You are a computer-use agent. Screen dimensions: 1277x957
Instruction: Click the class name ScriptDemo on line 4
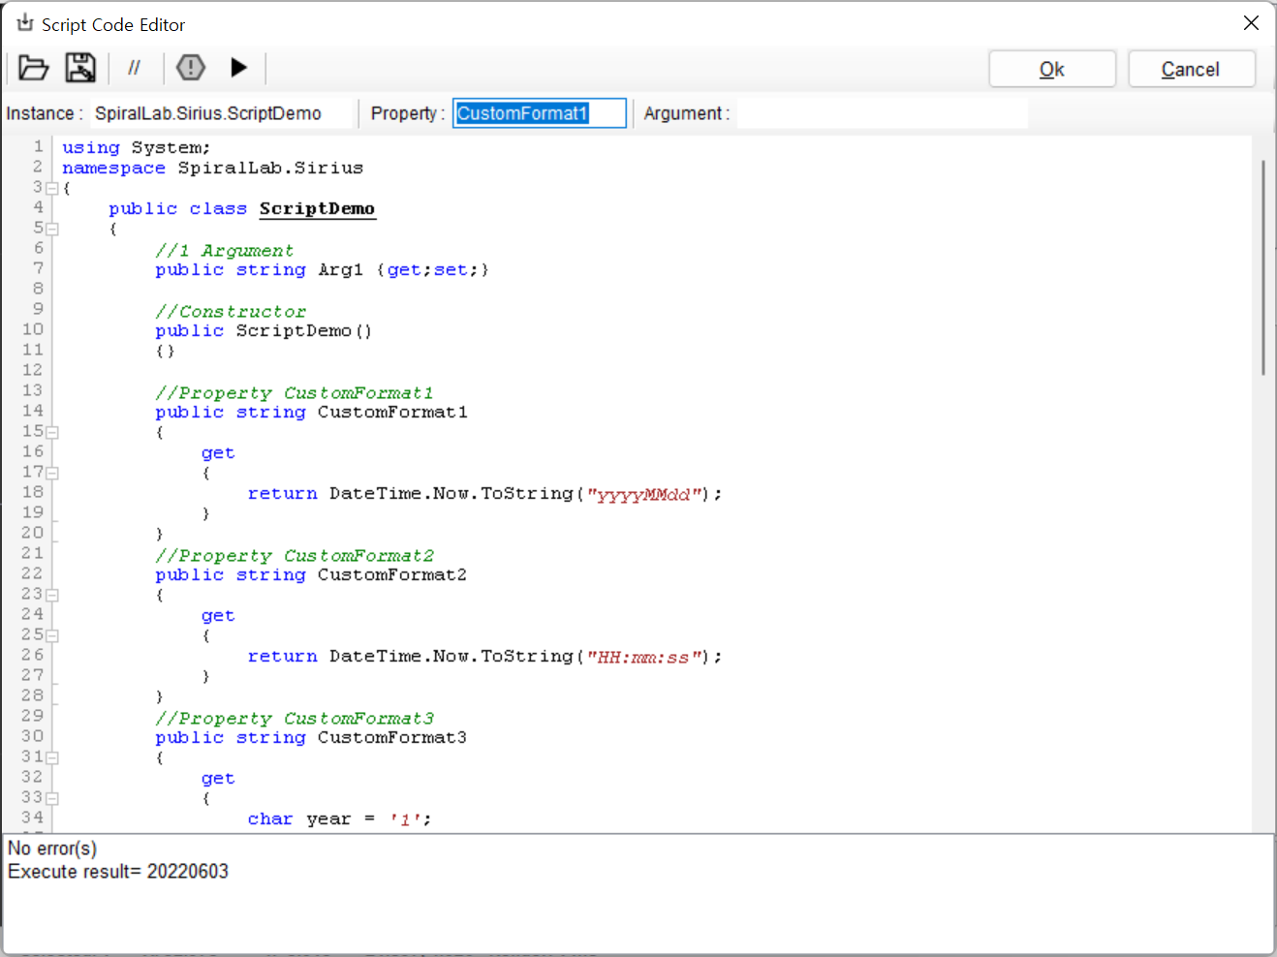(x=317, y=208)
